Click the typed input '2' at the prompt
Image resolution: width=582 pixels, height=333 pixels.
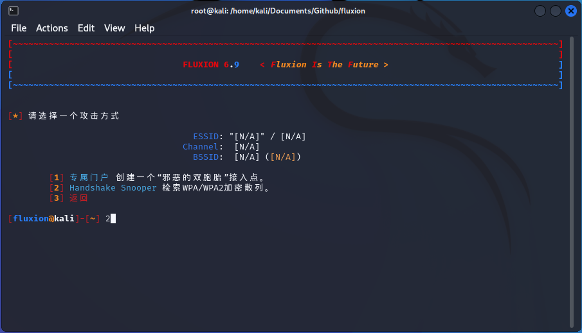pos(107,219)
